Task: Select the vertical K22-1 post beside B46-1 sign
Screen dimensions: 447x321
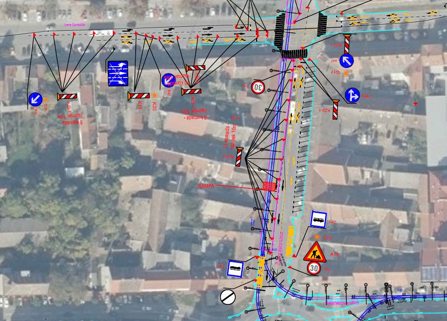Action: pos(335,109)
